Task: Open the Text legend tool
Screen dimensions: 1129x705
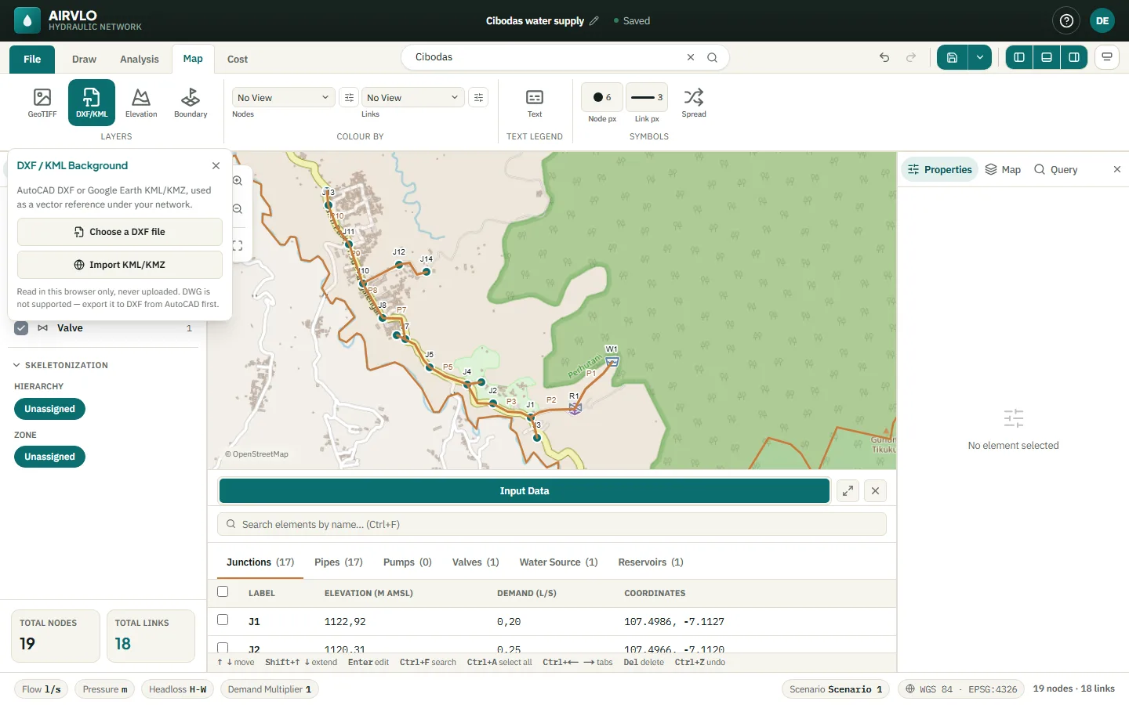Action: pyautogui.click(x=535, y=103)
